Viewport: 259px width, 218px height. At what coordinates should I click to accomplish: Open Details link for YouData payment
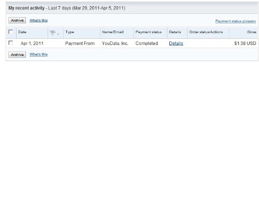point(176,43)
